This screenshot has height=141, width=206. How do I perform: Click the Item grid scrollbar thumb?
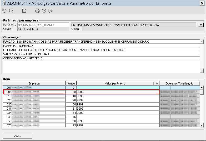coord(202,92)
